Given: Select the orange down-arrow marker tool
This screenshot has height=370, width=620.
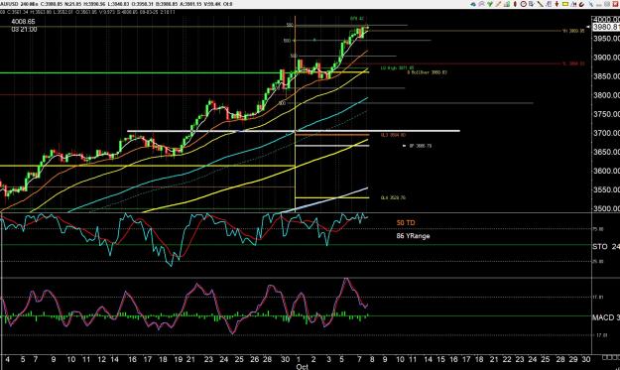Looking at the screenshot, I should (x=557, y=4).
